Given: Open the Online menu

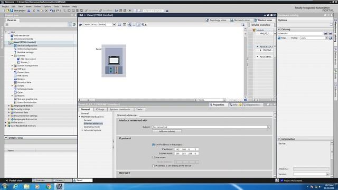Looking at the screenshot, I should click(37, 6).
